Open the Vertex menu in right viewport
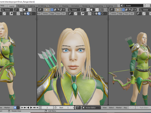The width and height of the screenshot is (151, 113). pyautogui.click(x=114, y=13)
